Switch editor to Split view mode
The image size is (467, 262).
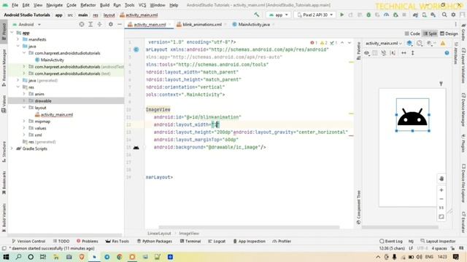point(430,33)
